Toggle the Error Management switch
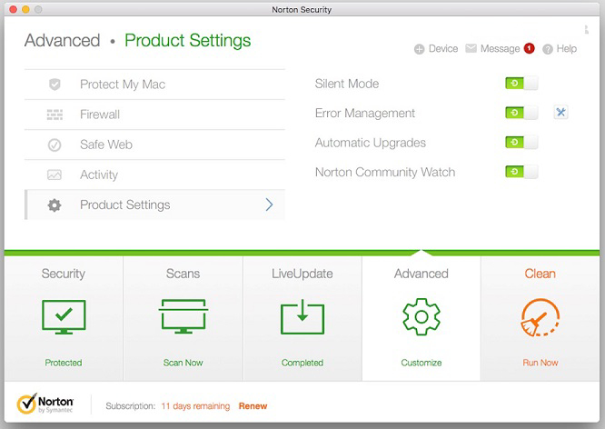 pyautogui.click(x=521, y=113)
